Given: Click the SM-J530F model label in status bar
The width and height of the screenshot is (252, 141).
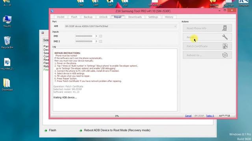Looking at the screenshot, I should 199,116.
